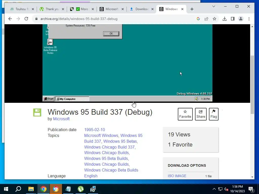The height and width of the screenshot is (194, 259).
Task: Click the 1:30 PM clock in emulator
Action: (x=205, y=99)
